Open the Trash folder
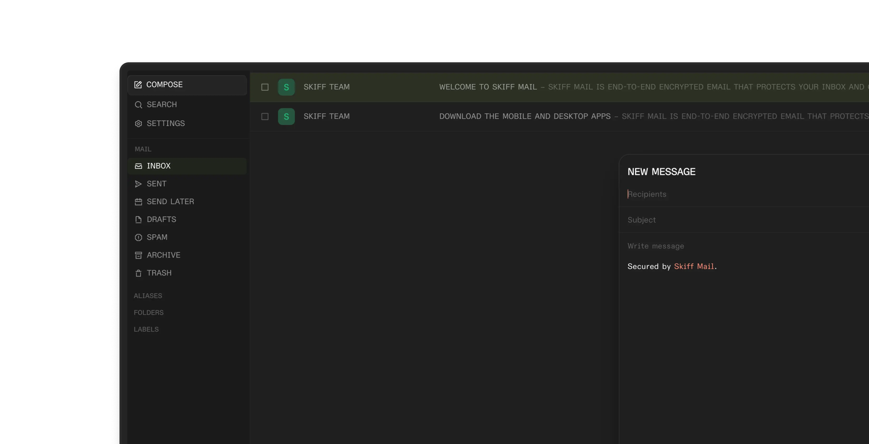 click(x=187, y=273)
